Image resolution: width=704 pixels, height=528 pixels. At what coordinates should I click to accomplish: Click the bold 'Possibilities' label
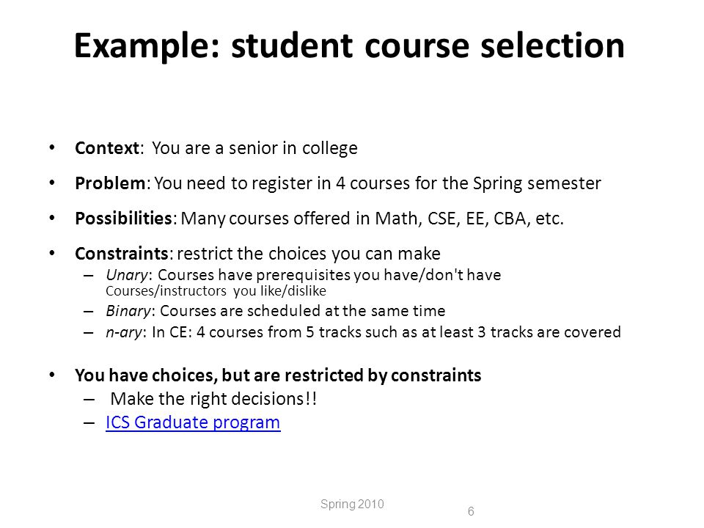click(123, 219)
